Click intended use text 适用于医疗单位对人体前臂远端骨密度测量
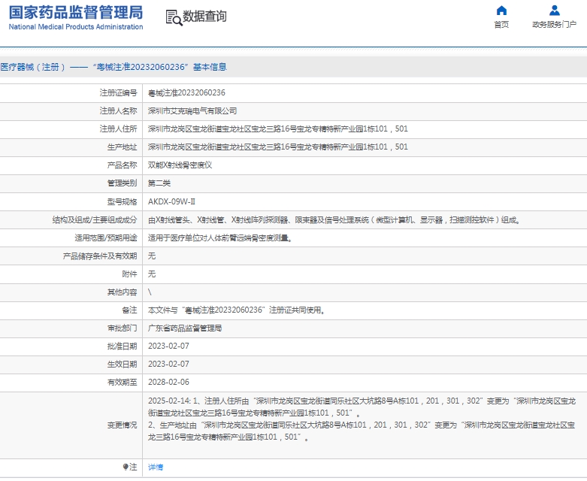587x481 pixels. coord(220,237)
